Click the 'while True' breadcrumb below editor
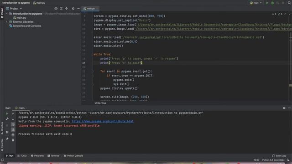Viewport: 292px width, 164px height. [x=100, y=103]
